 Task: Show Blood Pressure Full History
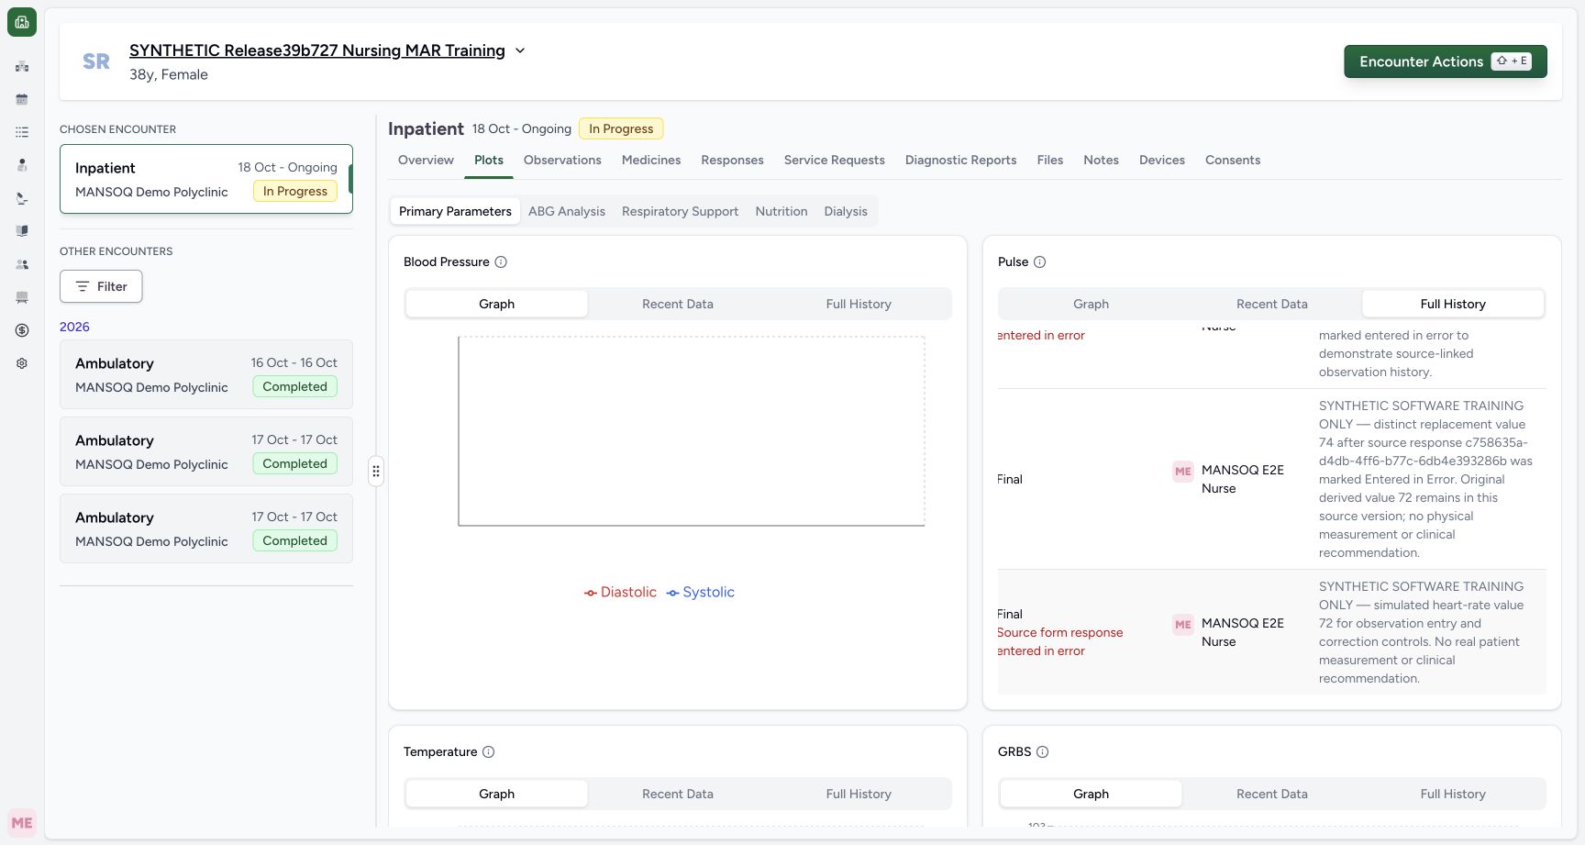tap(859, 304)
